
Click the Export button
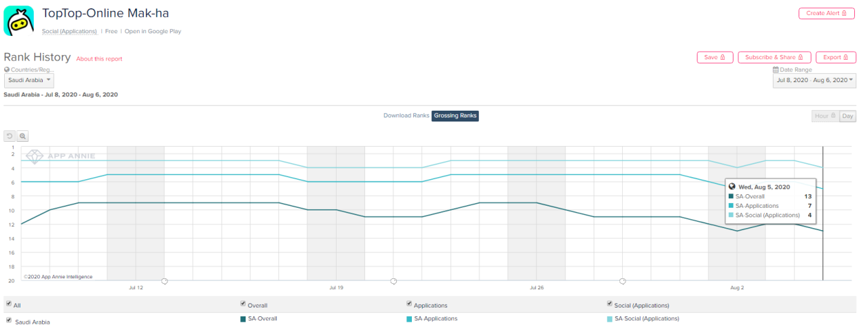[835, 58]
